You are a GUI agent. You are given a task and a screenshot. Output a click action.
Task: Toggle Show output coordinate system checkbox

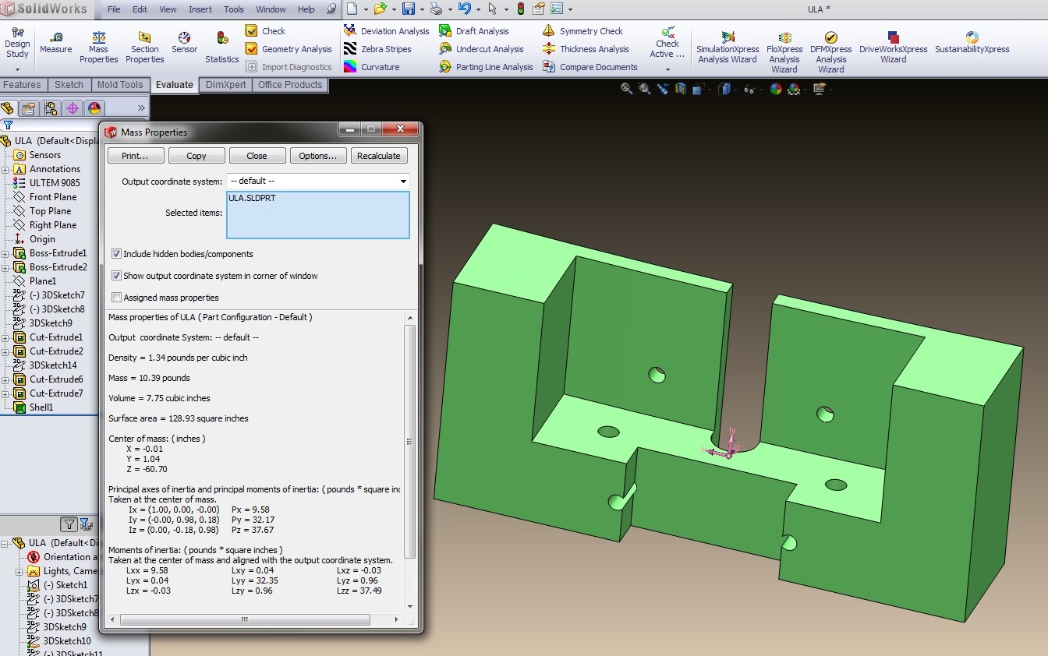(117, 276)
